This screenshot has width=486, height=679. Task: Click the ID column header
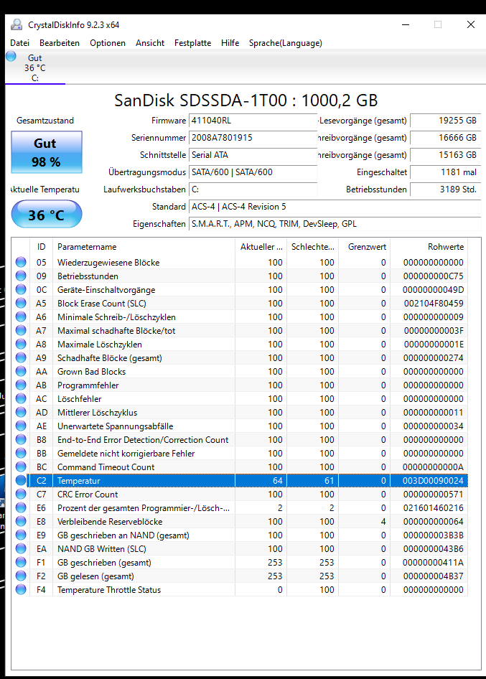pyautogui.click(x=41, y=246)
